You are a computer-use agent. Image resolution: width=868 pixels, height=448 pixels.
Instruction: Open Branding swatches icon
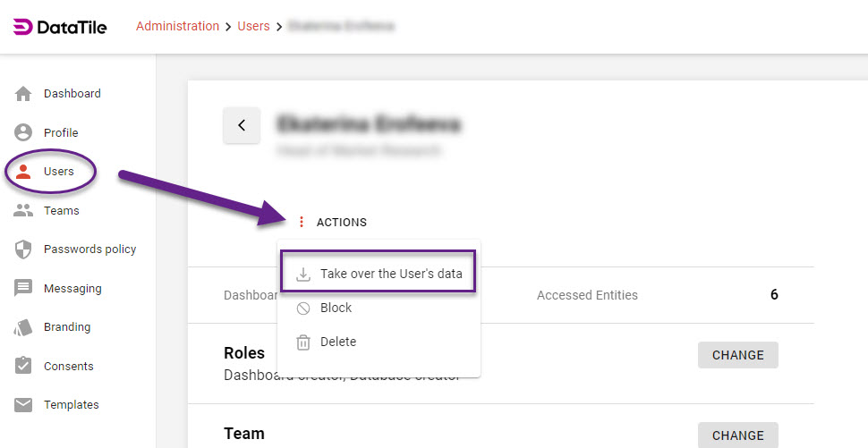24,327
